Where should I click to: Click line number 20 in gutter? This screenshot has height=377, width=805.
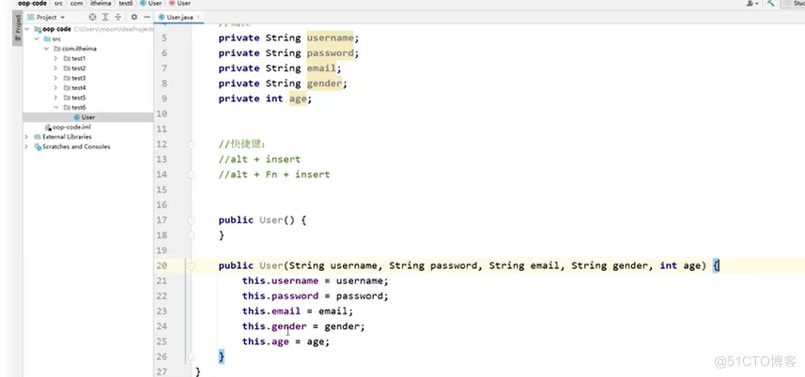pyautogui.click(x=162, y=265)
